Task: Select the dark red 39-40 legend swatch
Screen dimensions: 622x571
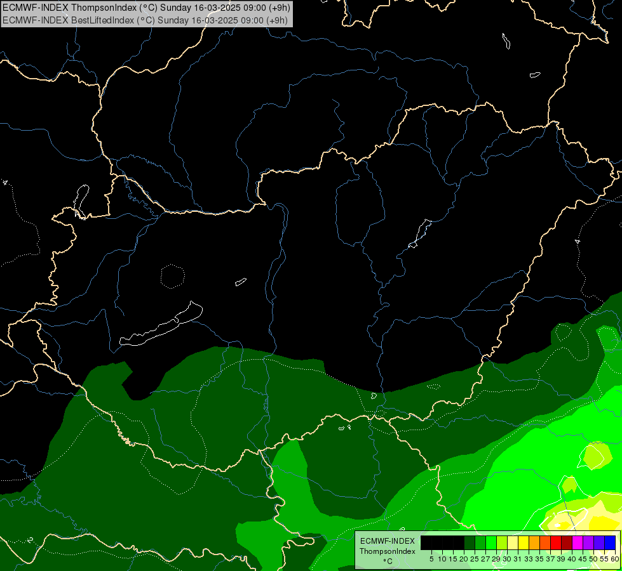Action: point(567,542)
